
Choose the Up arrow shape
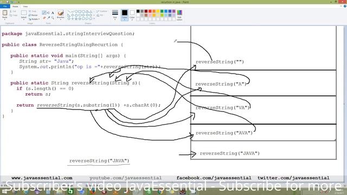pos(91,15)
